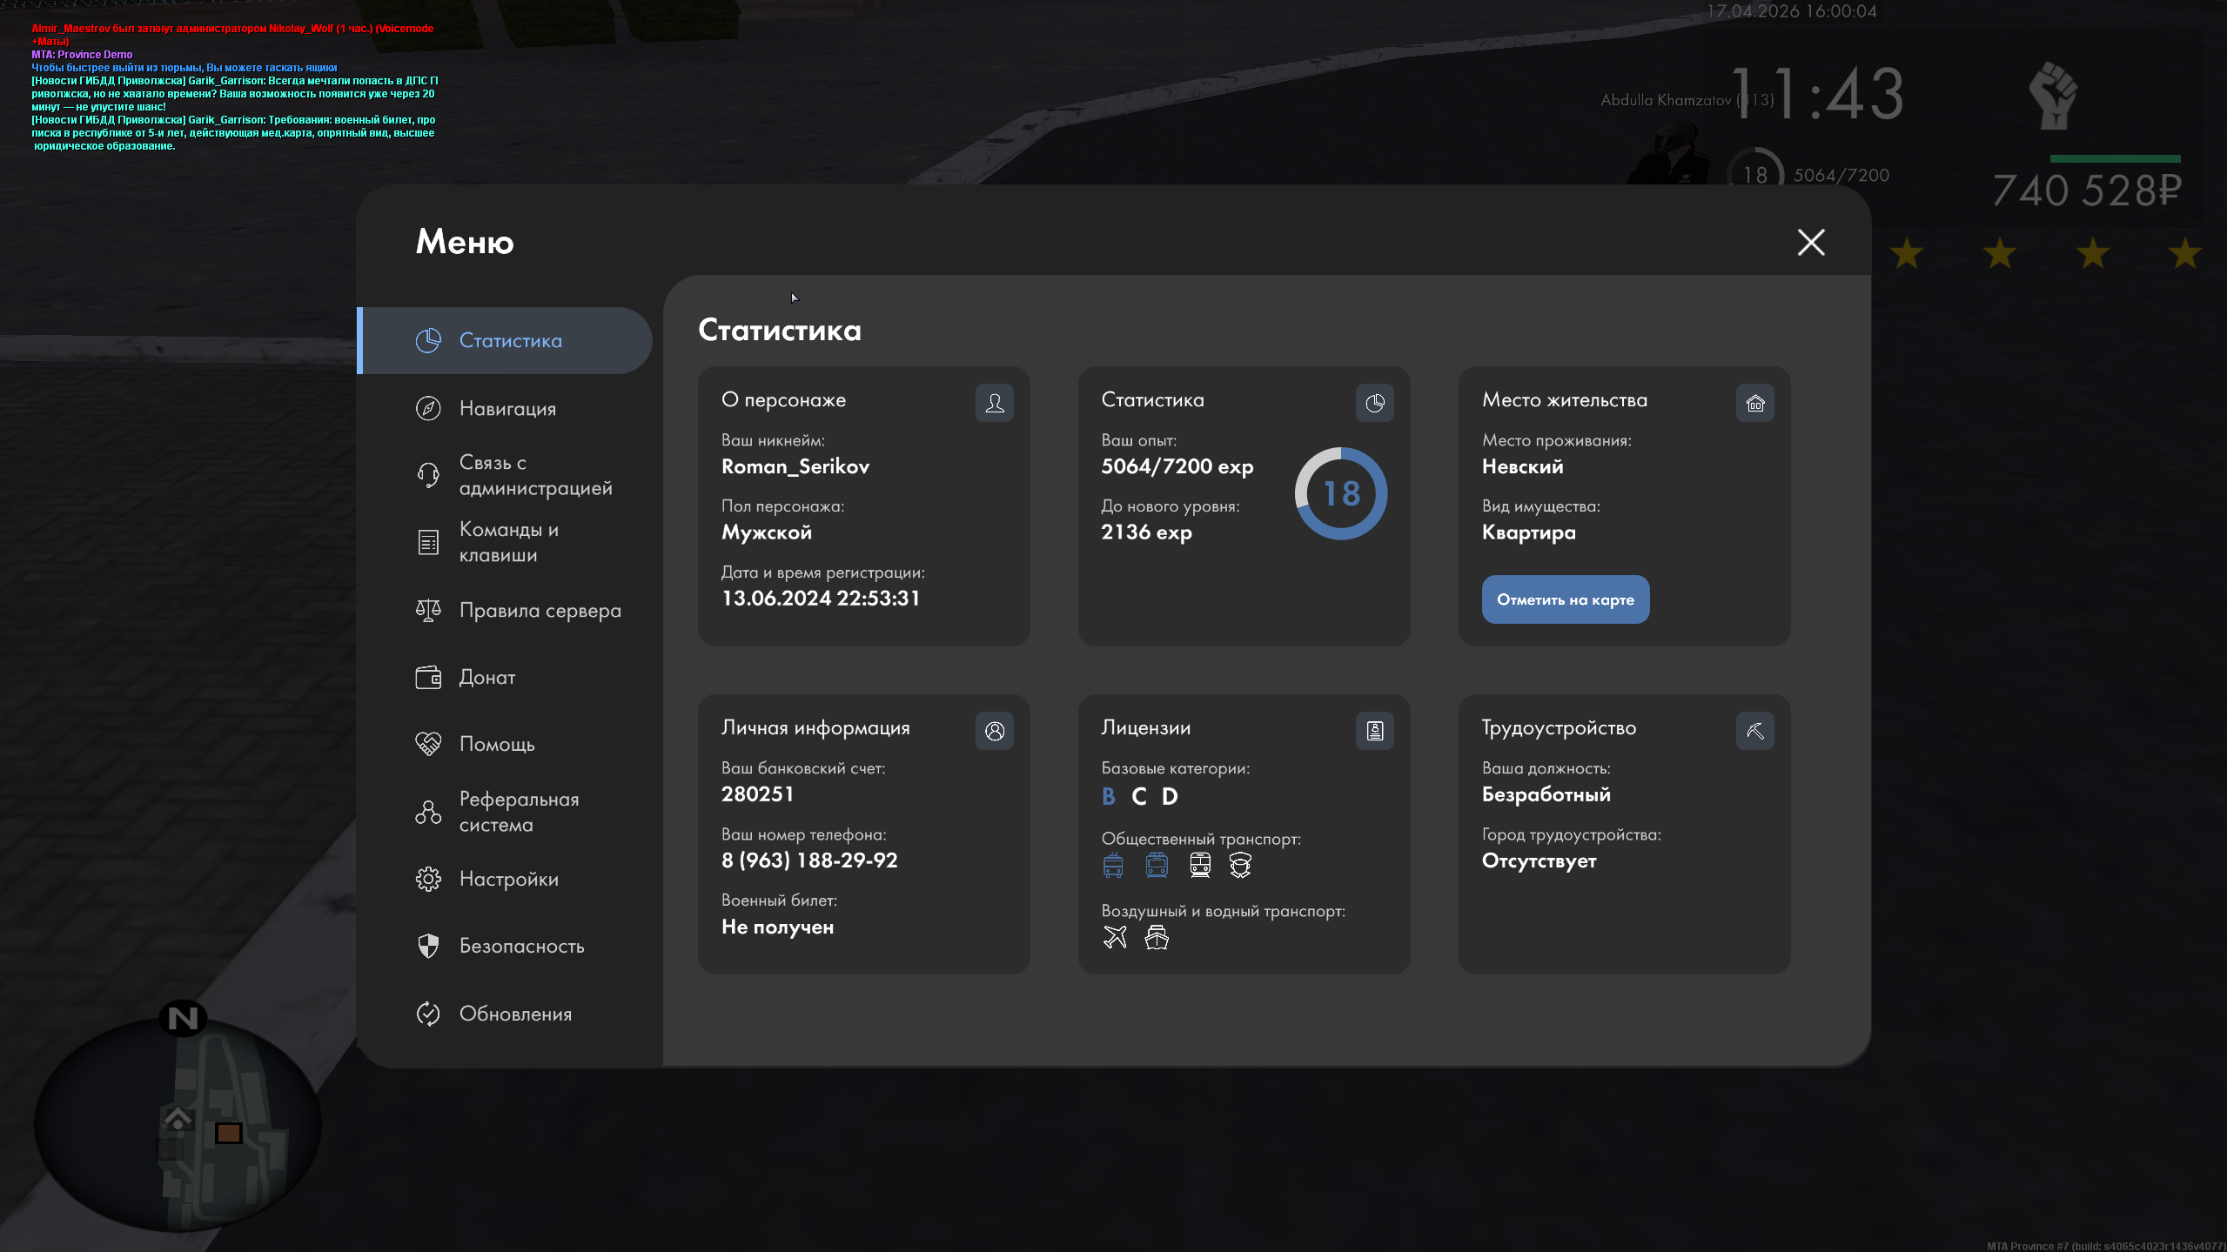Click the person icon in О персонаже card

tap(994, 403)
